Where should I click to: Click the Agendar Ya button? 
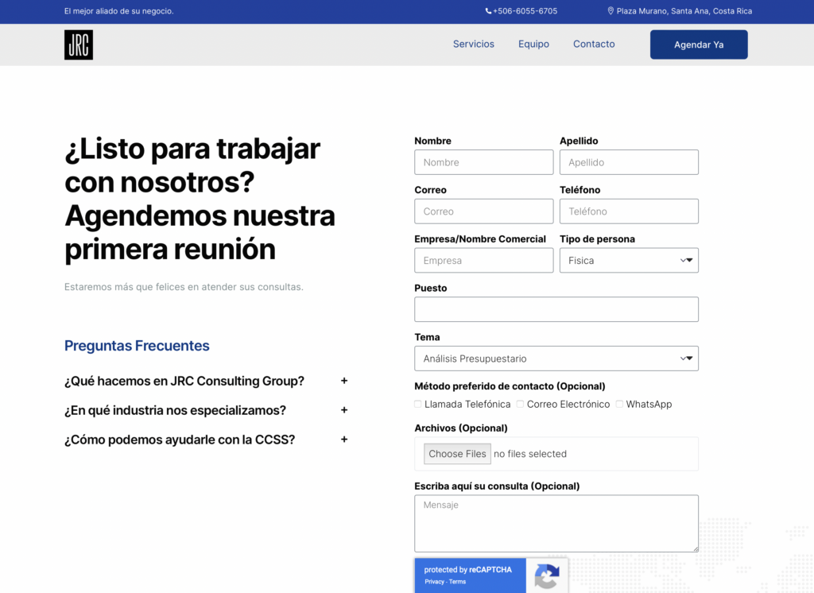[x=699, y=45]
